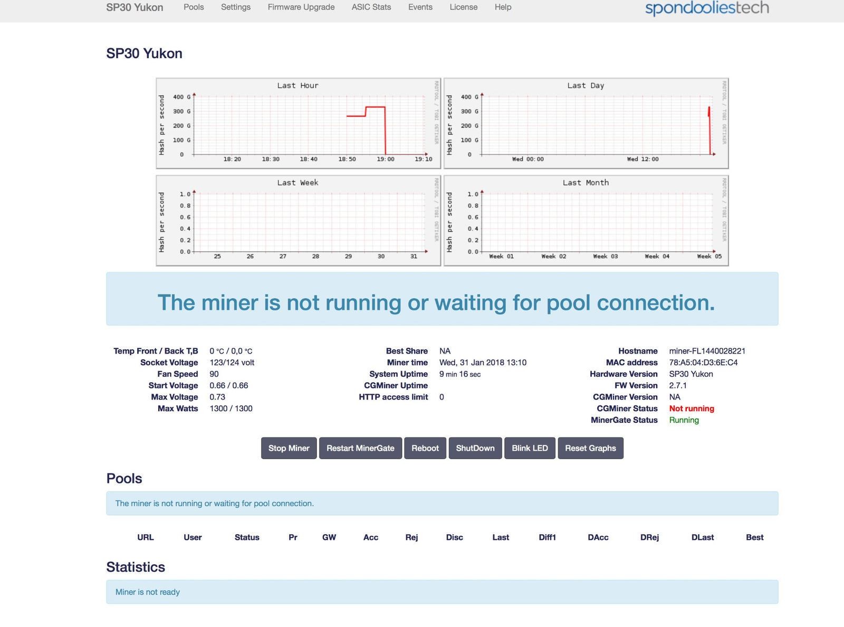Click FW Version value 2.7.1
844x627 pixels.
point(678,385)
